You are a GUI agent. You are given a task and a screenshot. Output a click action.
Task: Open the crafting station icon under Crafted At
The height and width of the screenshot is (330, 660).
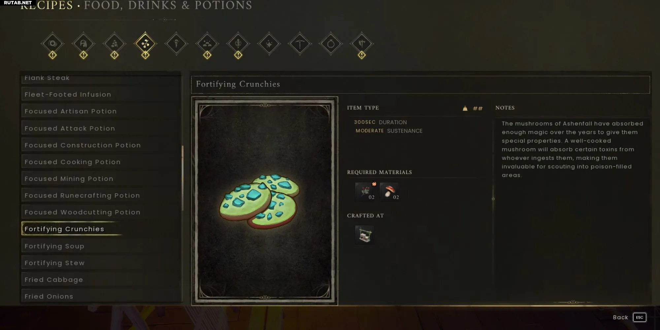click(365, 235)
